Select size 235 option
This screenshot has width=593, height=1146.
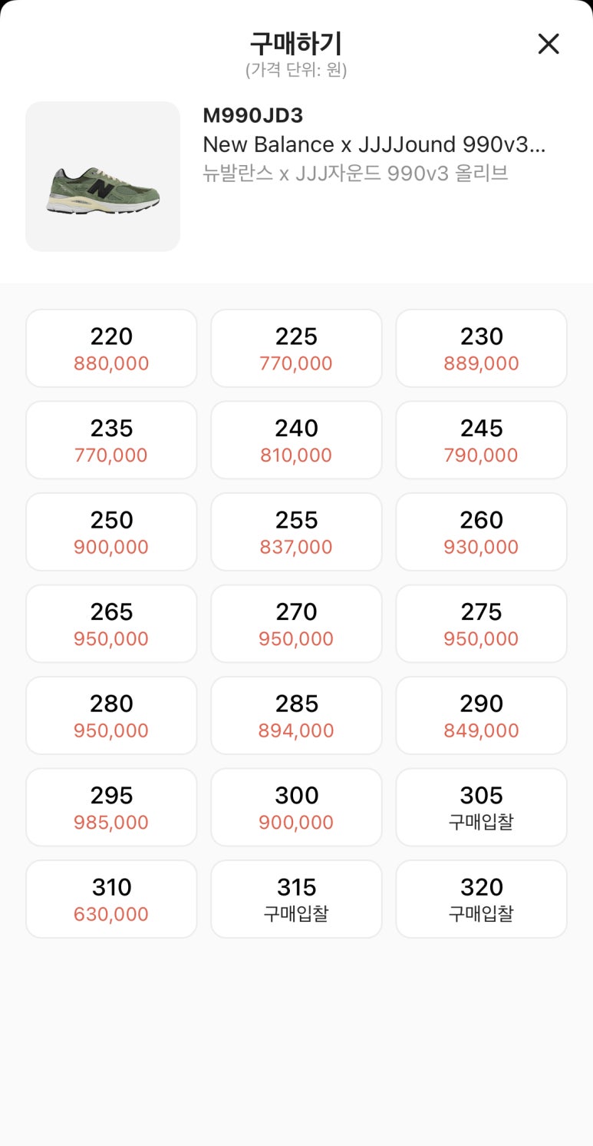[x=111, y=440]
